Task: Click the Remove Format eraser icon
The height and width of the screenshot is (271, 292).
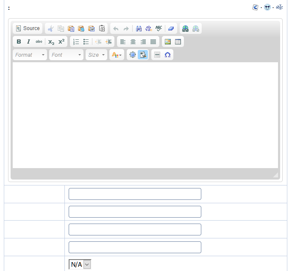Action: (171, 28)
